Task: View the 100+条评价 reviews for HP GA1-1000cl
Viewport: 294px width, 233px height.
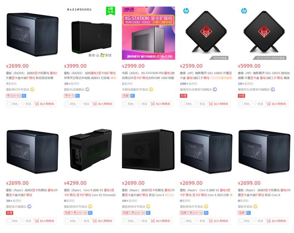Action: 189,84
